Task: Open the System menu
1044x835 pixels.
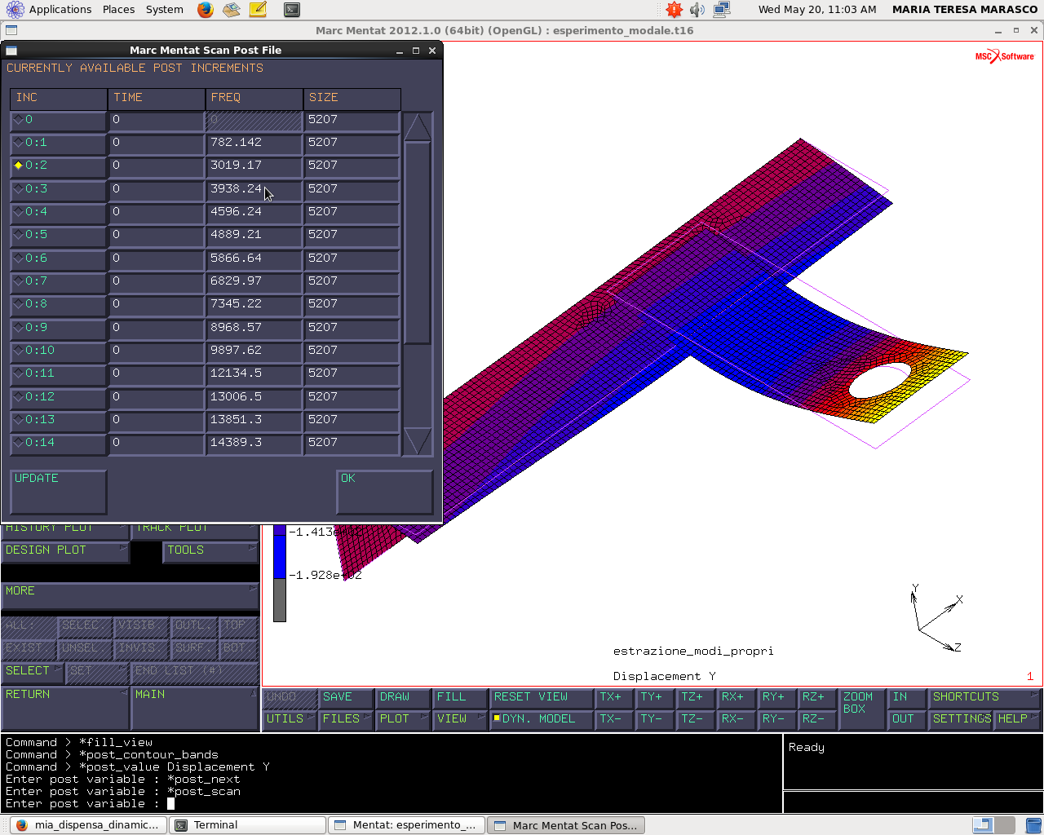Action: [x=165, y=10]
